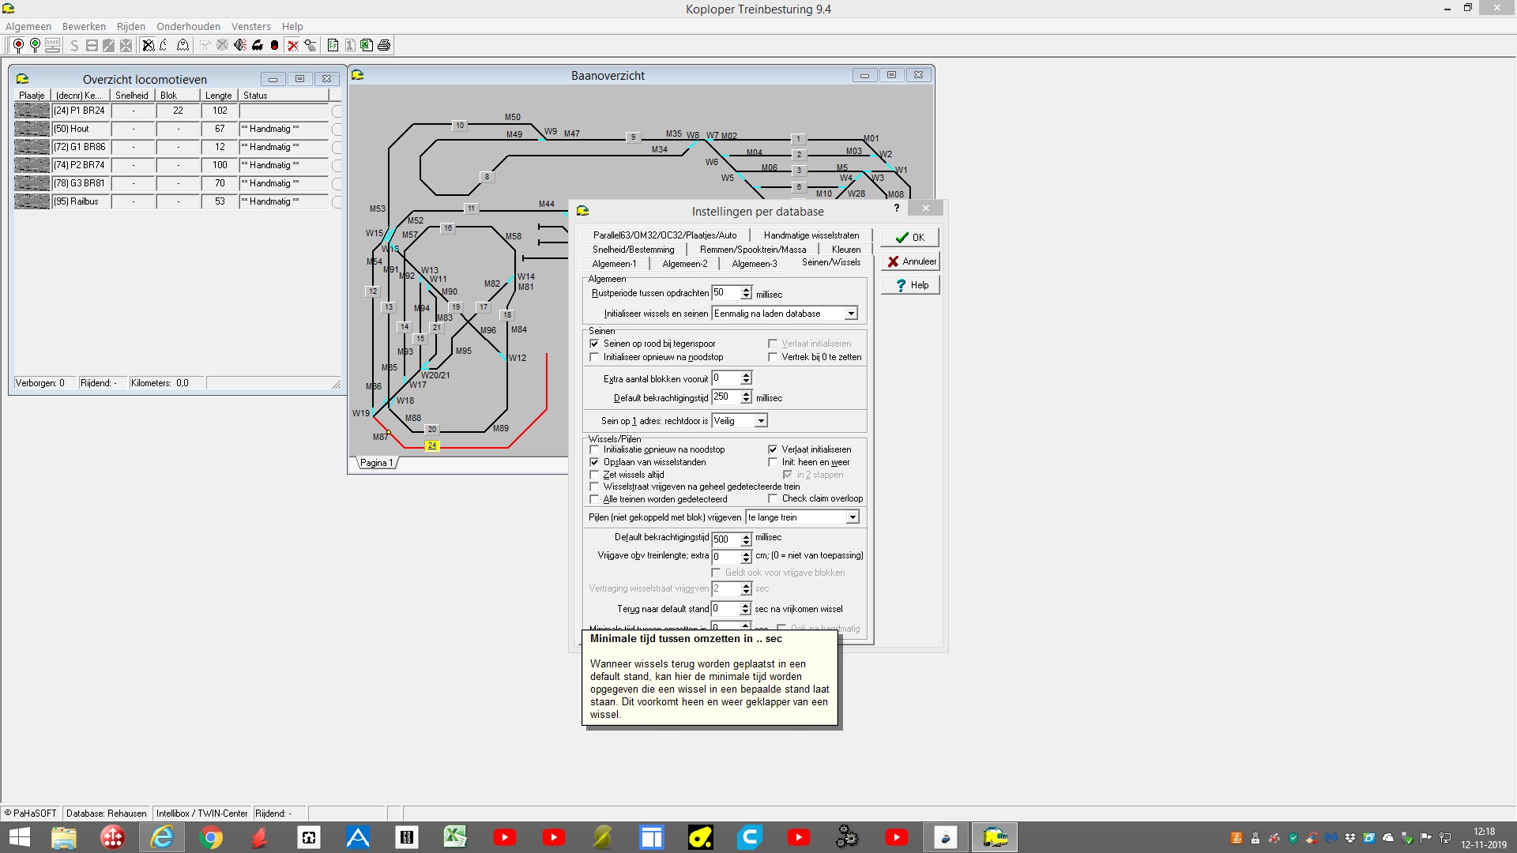Switch to Algemeen-2 tab
The width and height of the screenshot is (1517, 853).
685,264
